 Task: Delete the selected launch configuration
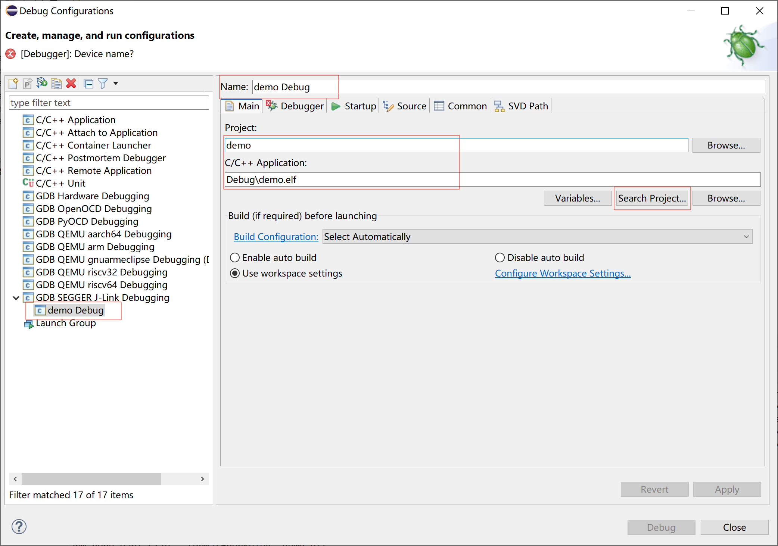tap(71, 83)
